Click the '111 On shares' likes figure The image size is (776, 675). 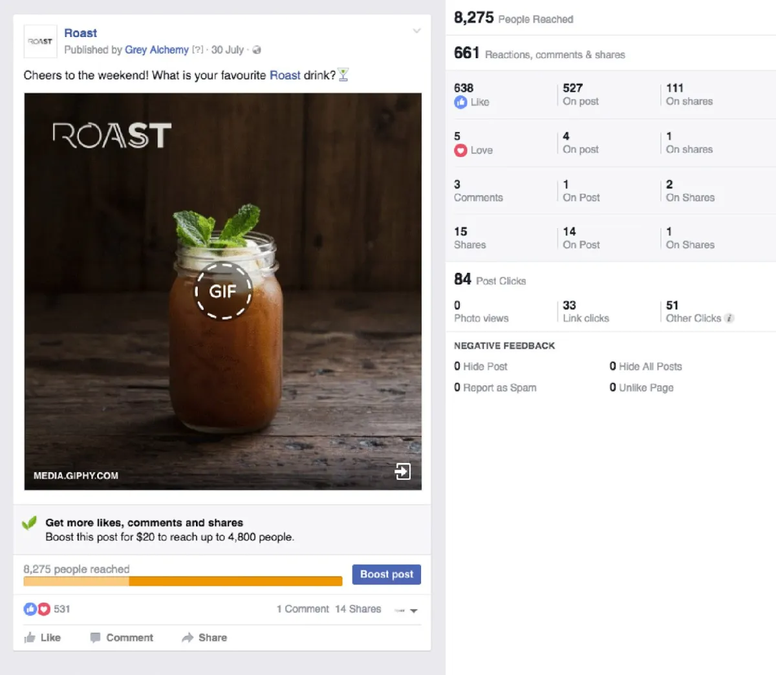tap(689, 94)
